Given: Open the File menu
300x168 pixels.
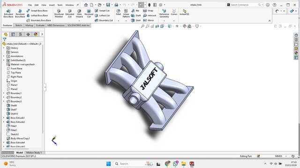Looking at the screenshot, I should (x=30, y=5).
